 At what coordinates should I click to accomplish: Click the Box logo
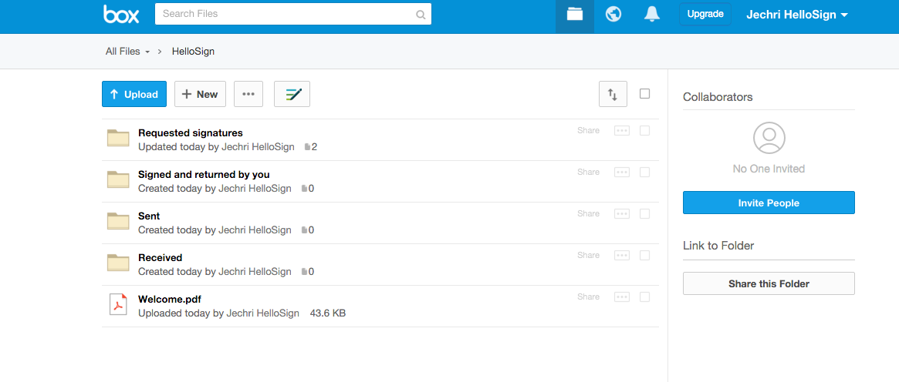[x=121, y=14]
